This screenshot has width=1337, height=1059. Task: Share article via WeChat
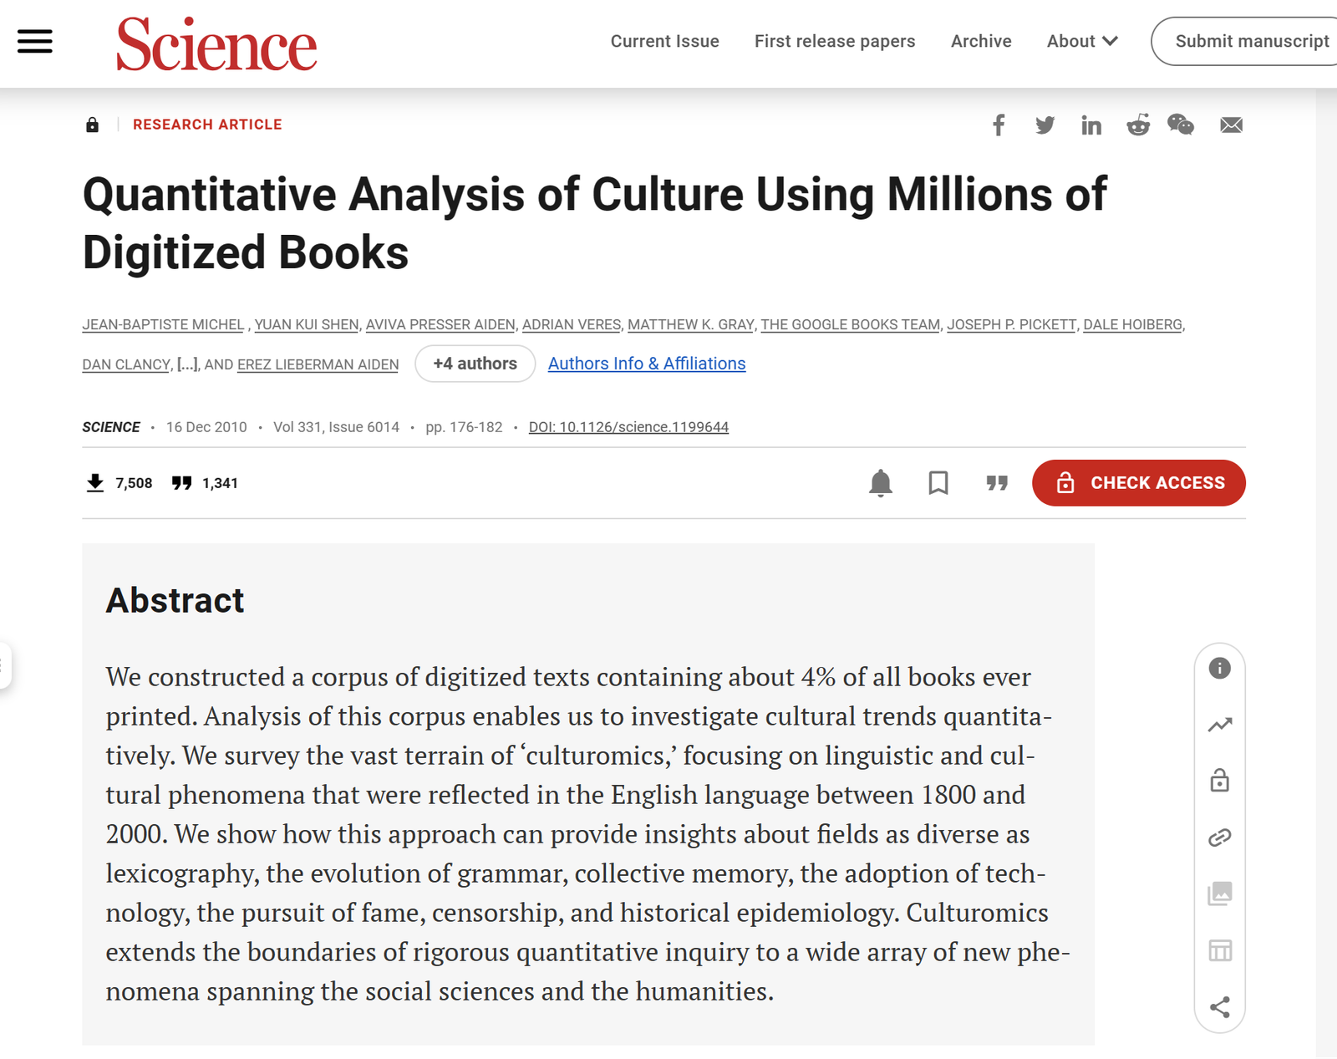pyautogui.click(x=1181, y=125)
